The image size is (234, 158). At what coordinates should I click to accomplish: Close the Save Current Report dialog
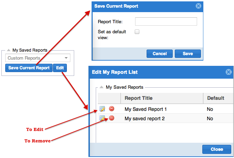click(x=198, y=6)
